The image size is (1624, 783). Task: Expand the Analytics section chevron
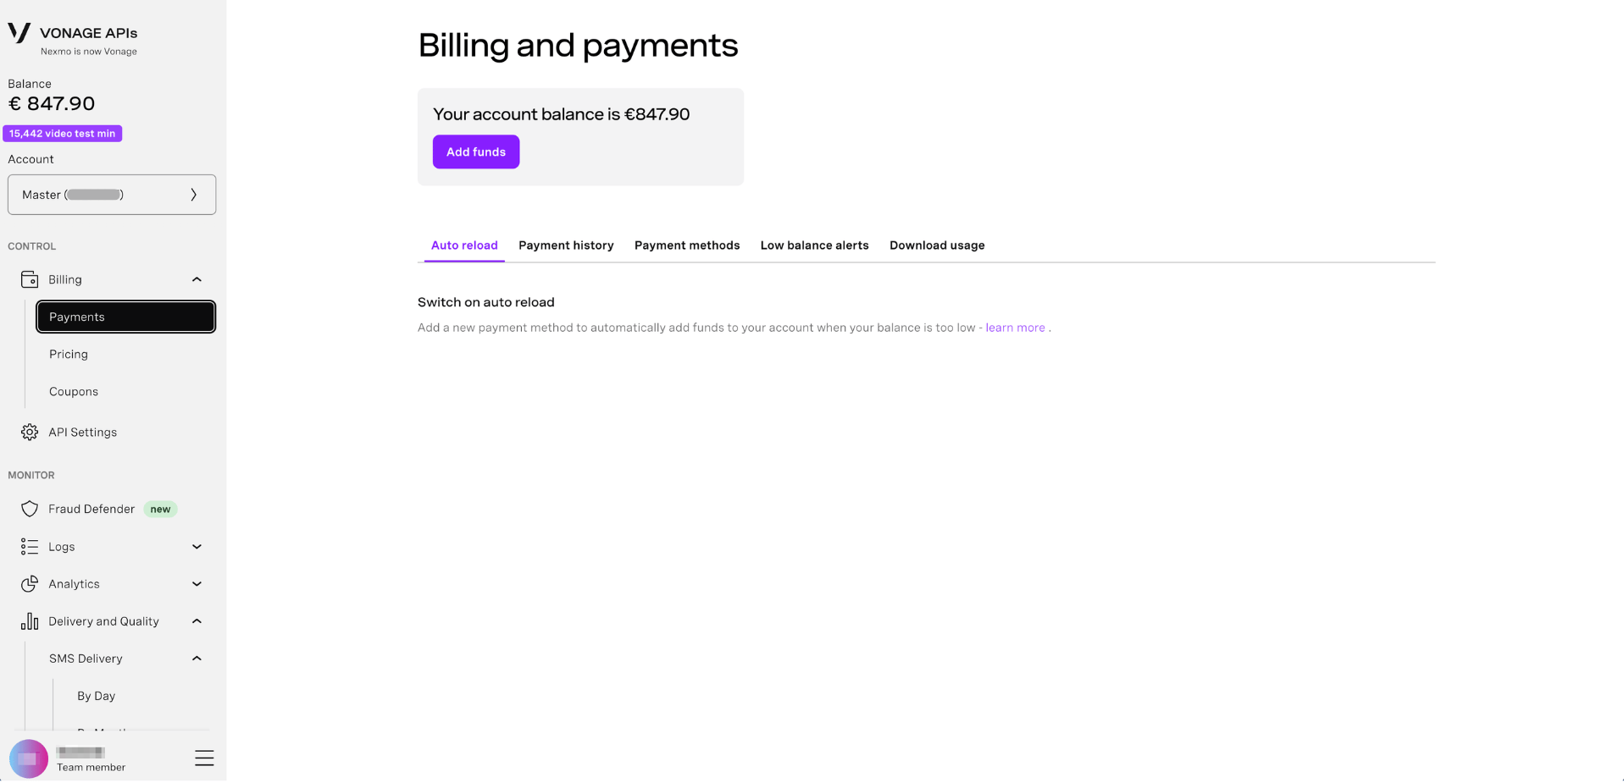pyautogui.click(x=197, y=584)
